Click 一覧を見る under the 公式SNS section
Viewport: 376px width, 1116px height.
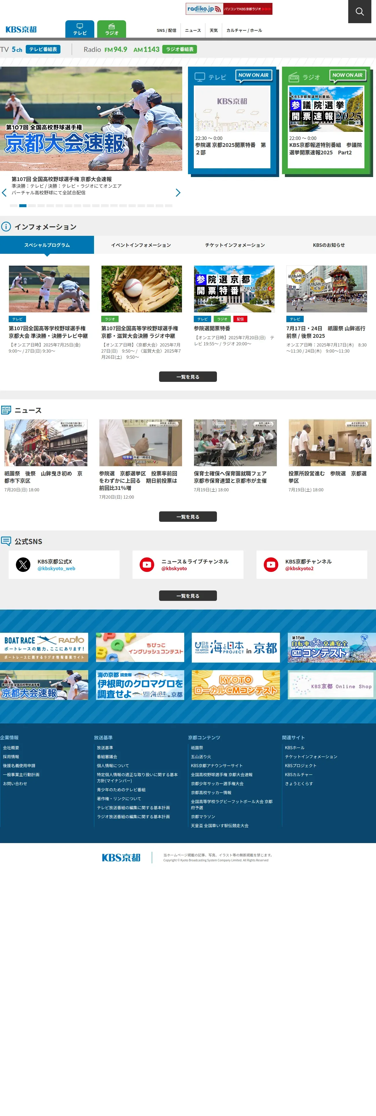click(x=188, y=596)
